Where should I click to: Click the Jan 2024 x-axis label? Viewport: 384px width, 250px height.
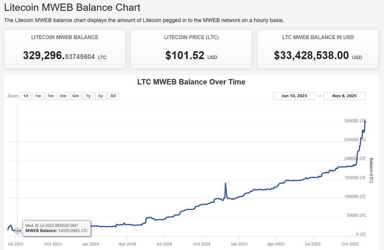click(x=90, y=243)
